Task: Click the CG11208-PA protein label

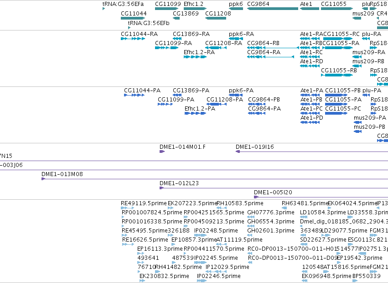Action: point(225,100)
